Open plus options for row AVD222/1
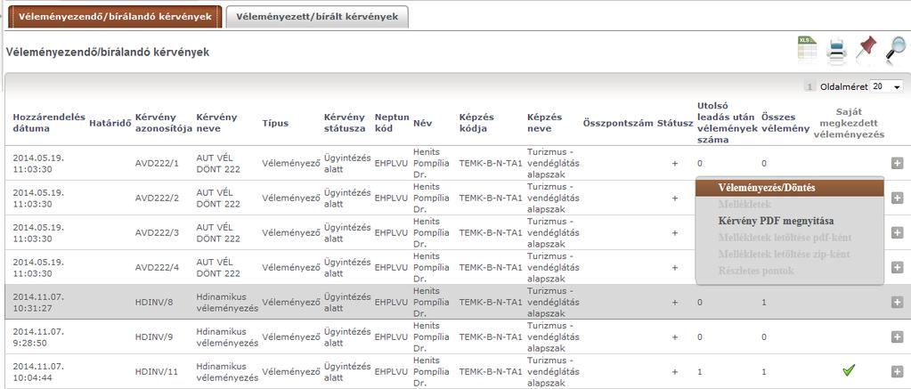Image resolution: width=911 pixels, height=389 pixels. click(x=897, y=163)
